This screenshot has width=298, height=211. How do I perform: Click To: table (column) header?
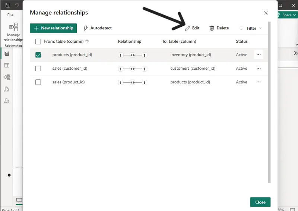179,41
